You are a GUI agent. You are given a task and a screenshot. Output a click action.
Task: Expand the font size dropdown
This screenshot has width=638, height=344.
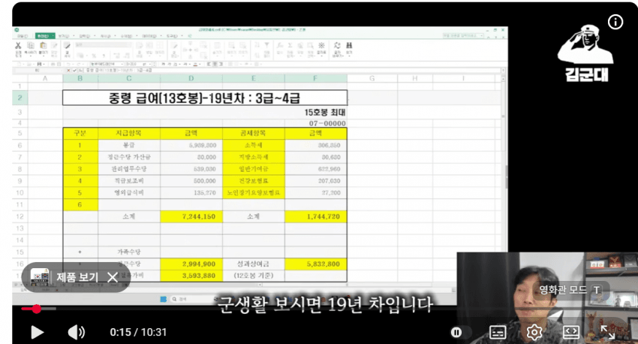click(x=149, y=64)
